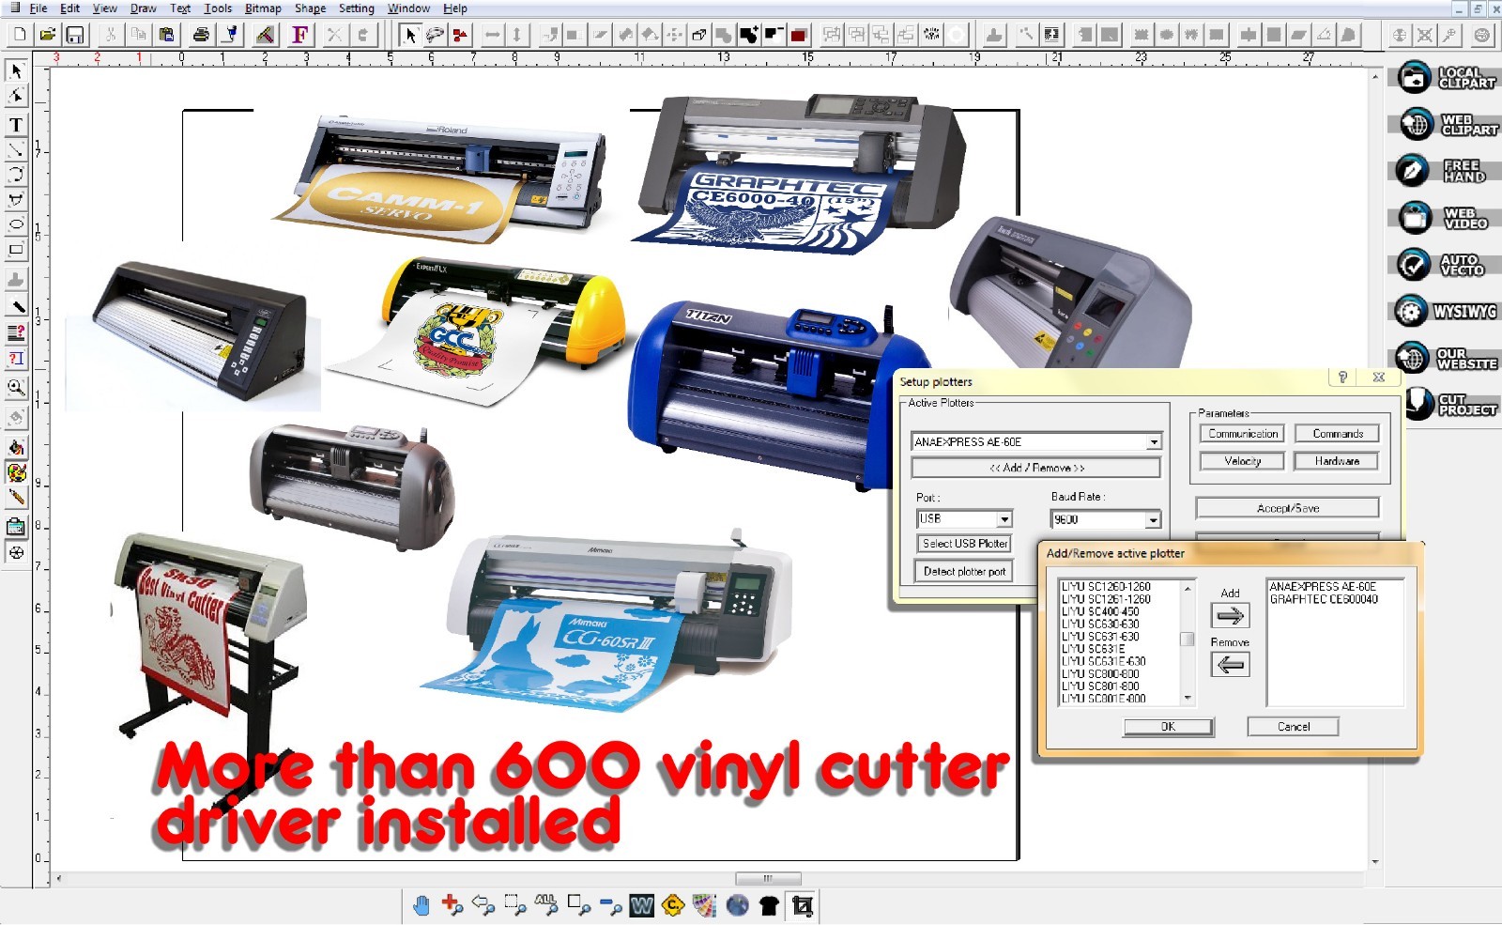Click the red fill rectangle icon in top toolbar

[799, 36]
